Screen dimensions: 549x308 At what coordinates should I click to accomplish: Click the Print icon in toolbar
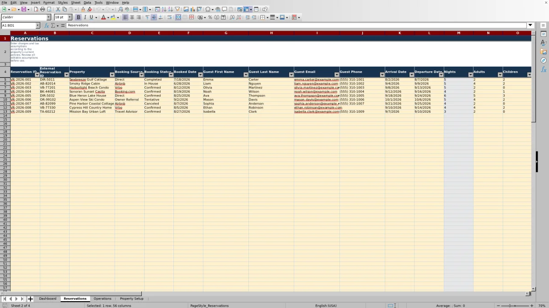click(43, 9)
